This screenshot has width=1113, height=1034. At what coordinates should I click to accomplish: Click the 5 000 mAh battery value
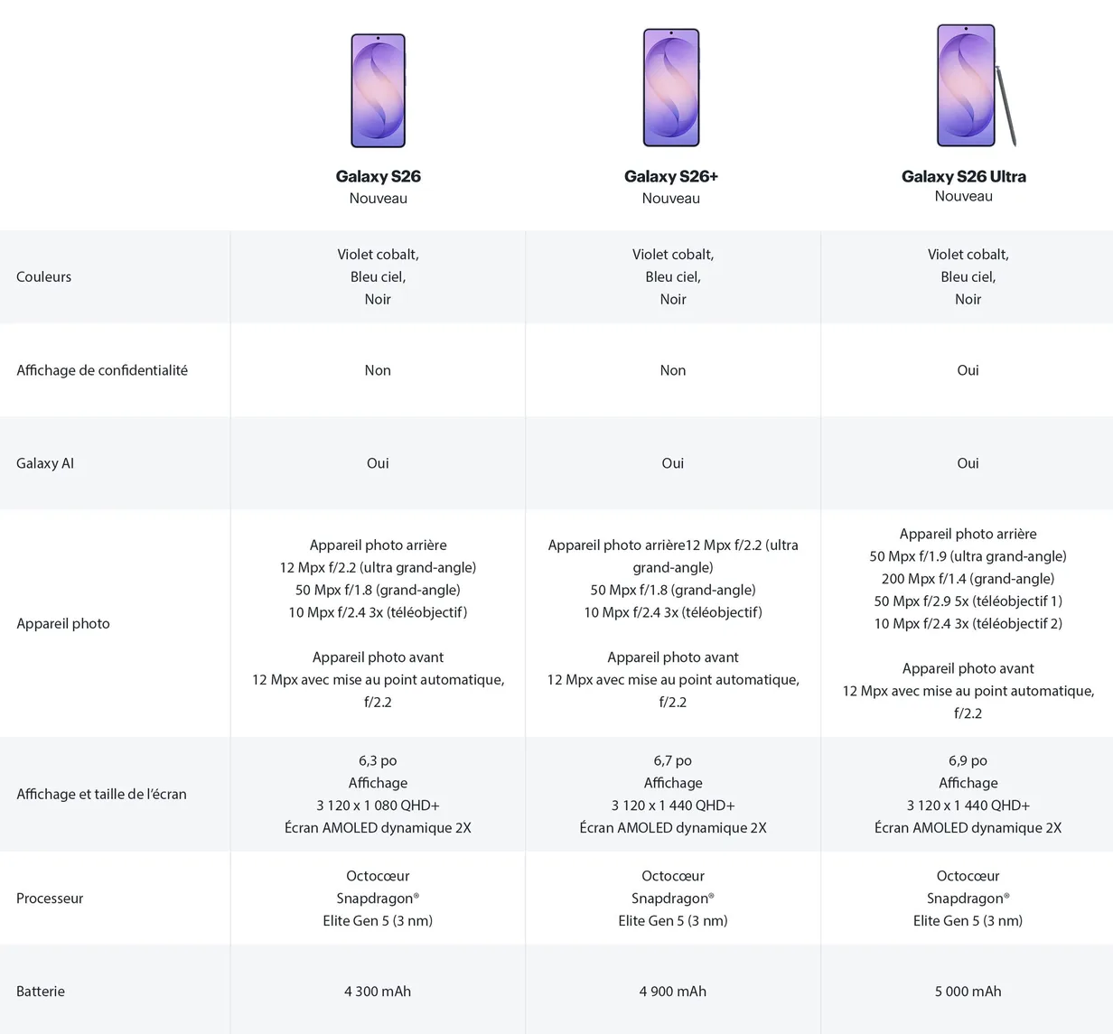[968, 992]
